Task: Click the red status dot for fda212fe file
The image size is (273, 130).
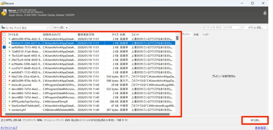Action: [x=9, y=76]
